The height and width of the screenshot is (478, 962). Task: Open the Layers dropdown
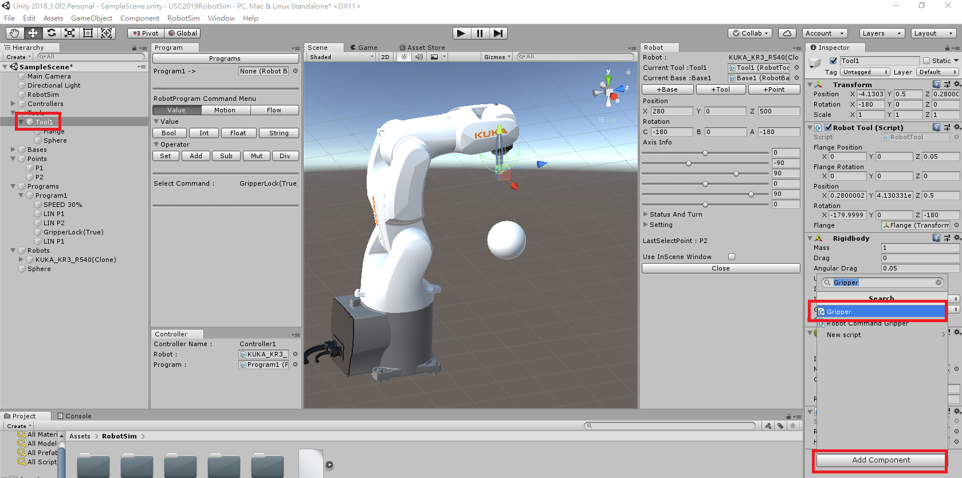point(881,33)
